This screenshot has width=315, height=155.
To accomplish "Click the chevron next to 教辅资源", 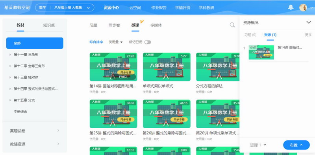I will [58, 144].
